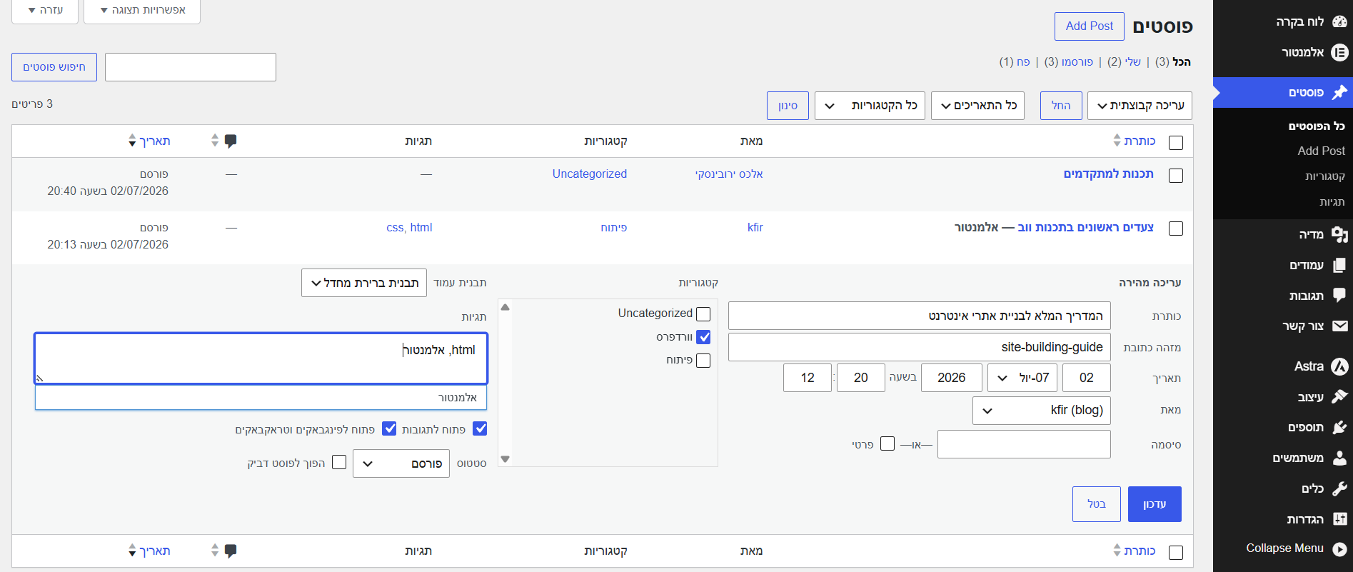Click the Add Post button near the title
Screen dimensions: 1353x572
[x=1090, y=26]
